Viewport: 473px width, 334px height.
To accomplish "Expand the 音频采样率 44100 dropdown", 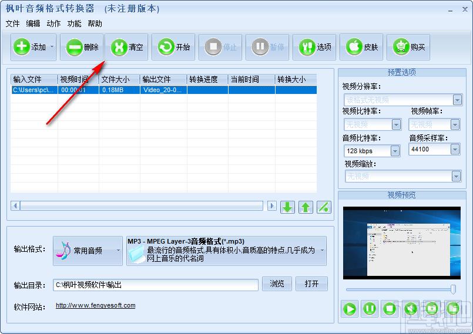I will tap(455, 149).
